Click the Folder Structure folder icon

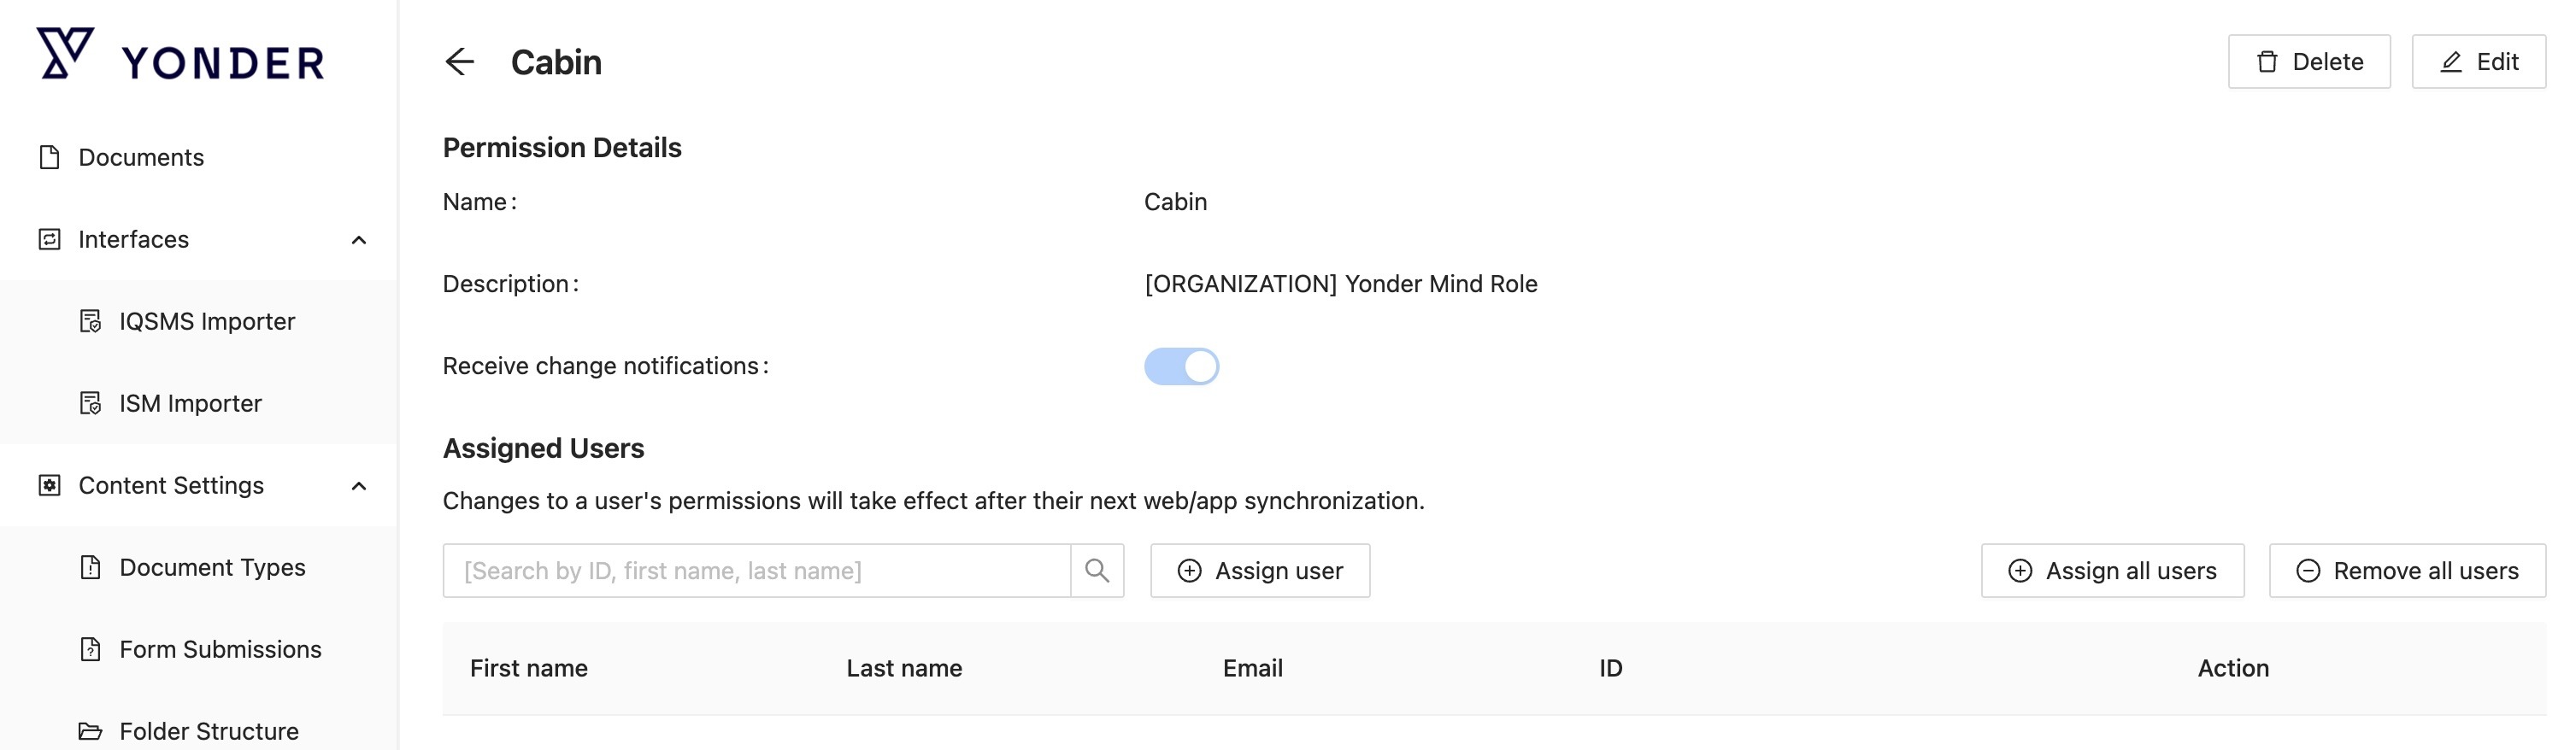coord(90,731)
